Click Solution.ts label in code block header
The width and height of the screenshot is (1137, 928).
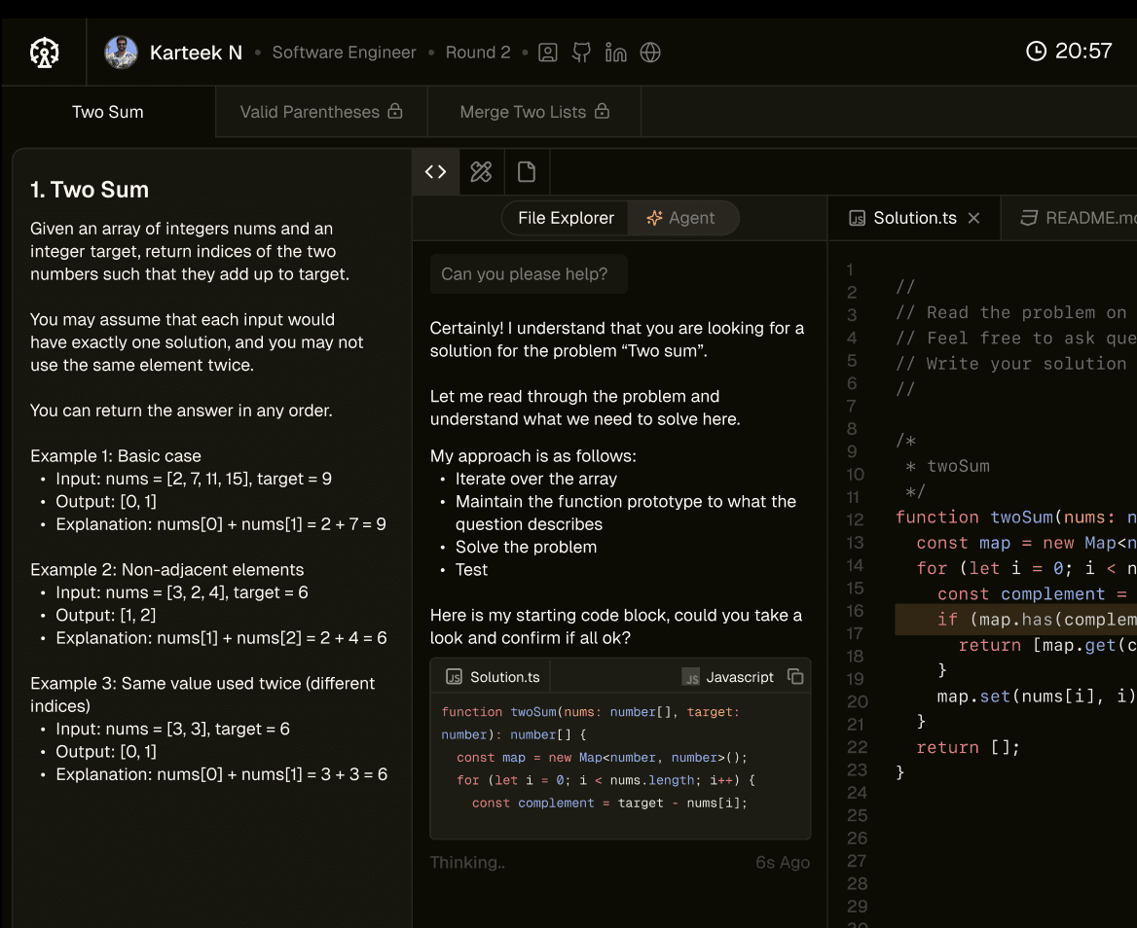pos(504,677)
